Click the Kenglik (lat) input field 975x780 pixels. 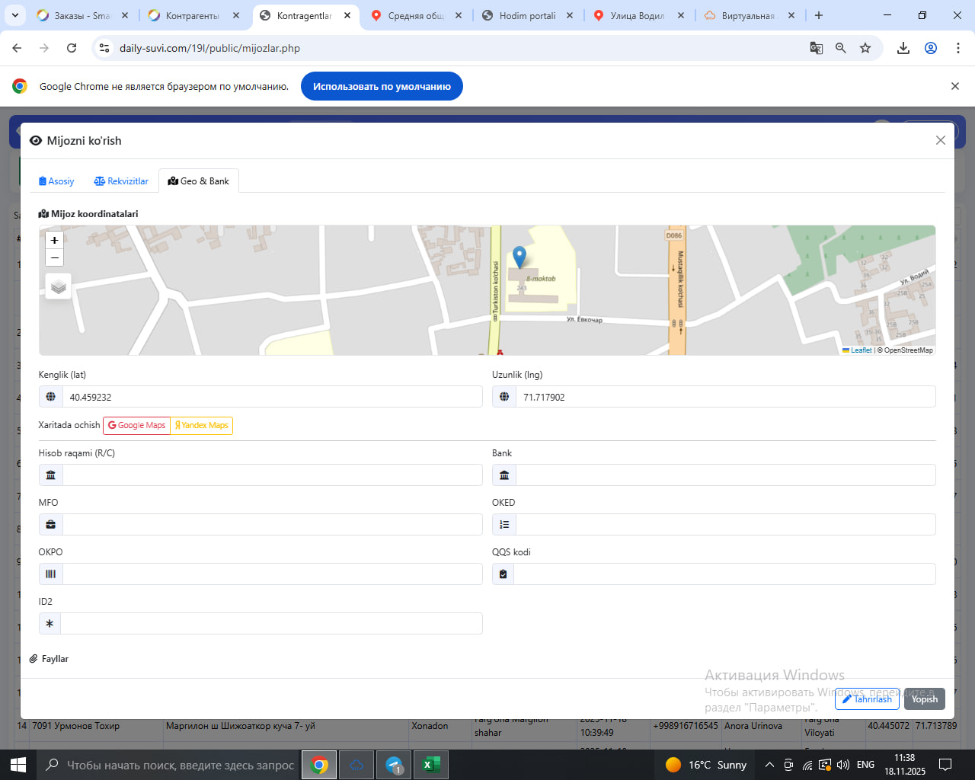click(272, 397)
